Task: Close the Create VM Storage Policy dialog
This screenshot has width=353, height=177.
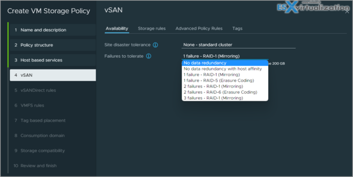Action: tap(347, 11)
